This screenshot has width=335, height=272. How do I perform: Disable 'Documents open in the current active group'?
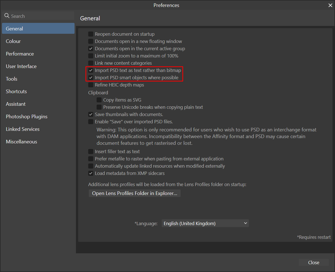pos(90,49)
